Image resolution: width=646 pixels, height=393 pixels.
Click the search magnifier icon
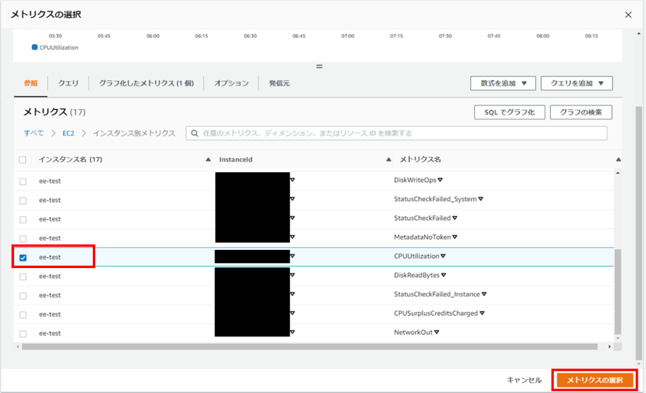point(194,133)
